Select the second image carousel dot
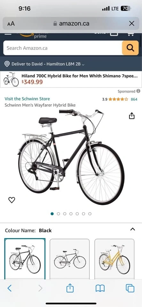Viewport: 142px width, 307px height. (x=58, y=214)
